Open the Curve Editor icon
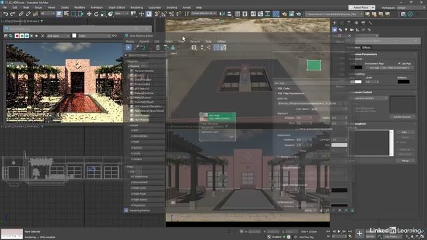Viewport: 427px width, 240px height. point(260,14)
